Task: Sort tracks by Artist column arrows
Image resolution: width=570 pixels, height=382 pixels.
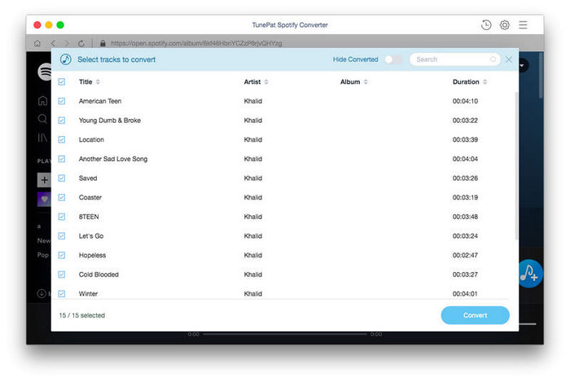Action: [266, 82]
